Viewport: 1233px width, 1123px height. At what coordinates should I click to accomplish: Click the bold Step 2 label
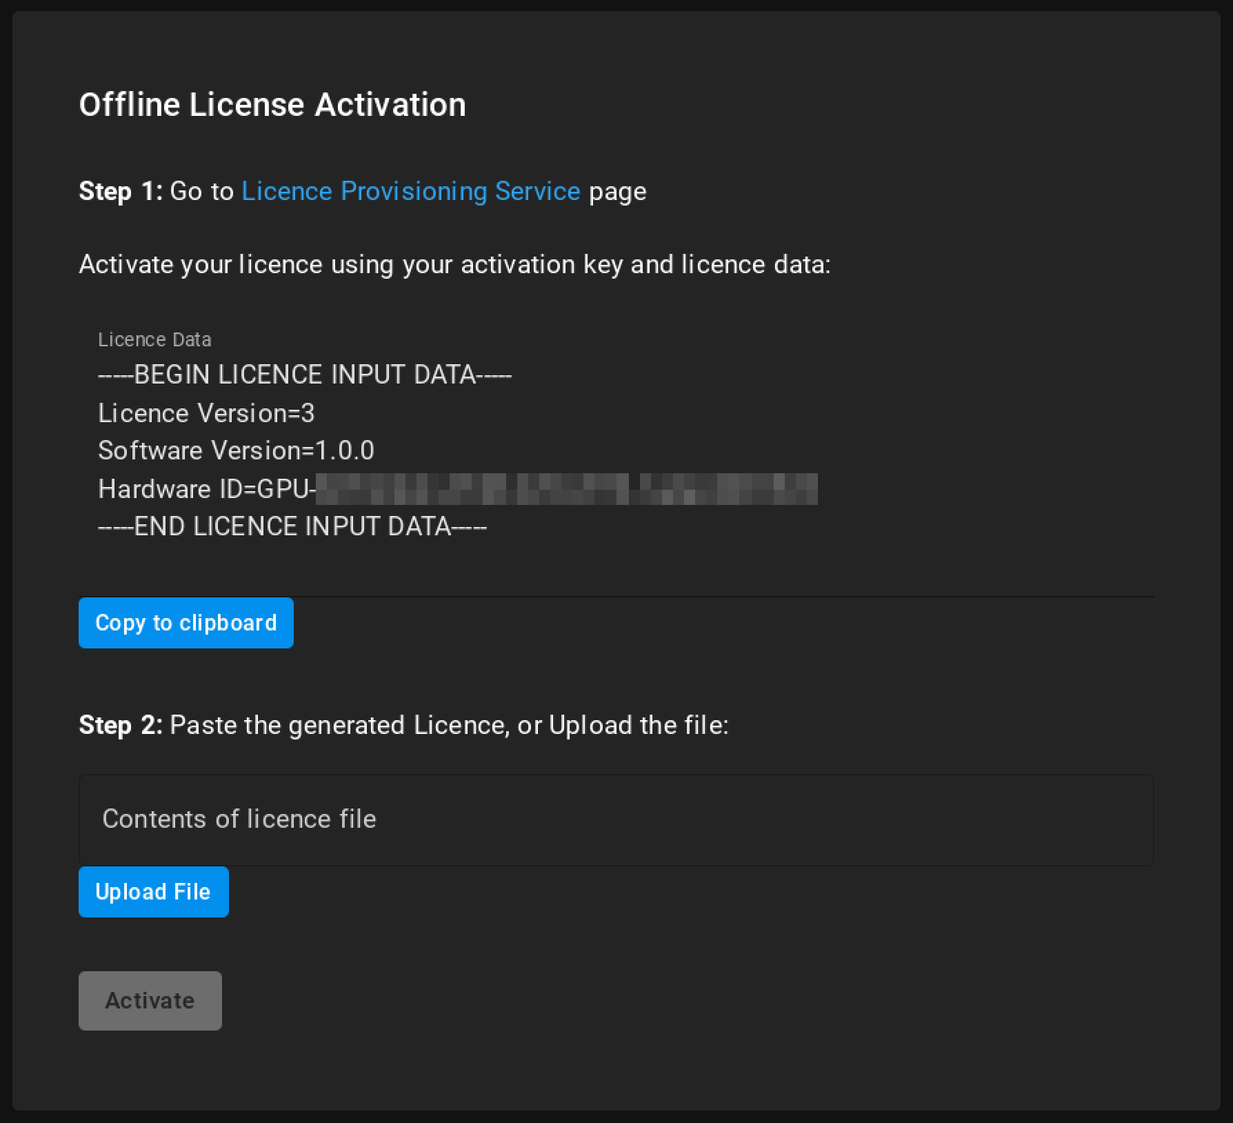tap(121, 725)
